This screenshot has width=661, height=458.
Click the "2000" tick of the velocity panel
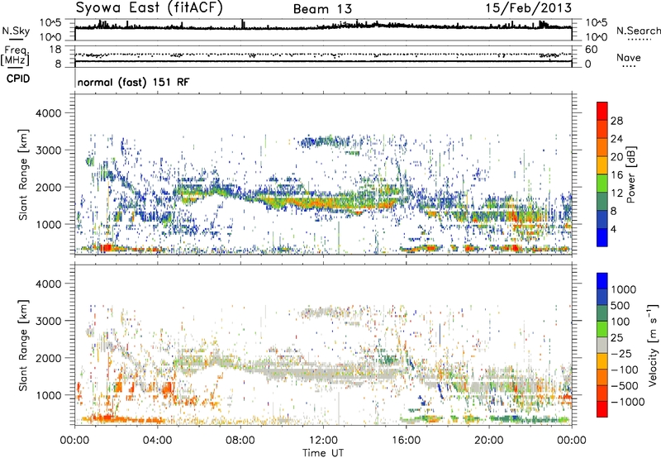coord(48,358)
